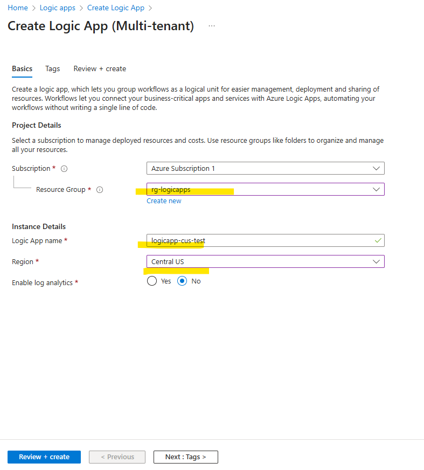This screenshot has height=470, width=424.
Task: Select No for Enable log analytics
Action: 182,281
